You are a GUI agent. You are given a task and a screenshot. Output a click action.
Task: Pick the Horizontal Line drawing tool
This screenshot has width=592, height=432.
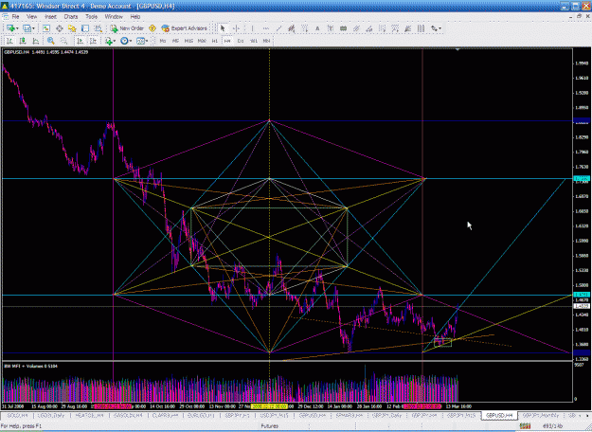point(266,28)
